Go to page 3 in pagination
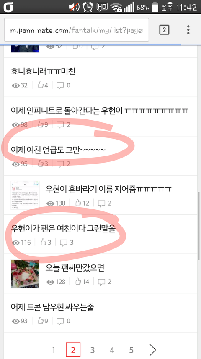The height and width of the screenshot is (359, 201). pos(93,350)
